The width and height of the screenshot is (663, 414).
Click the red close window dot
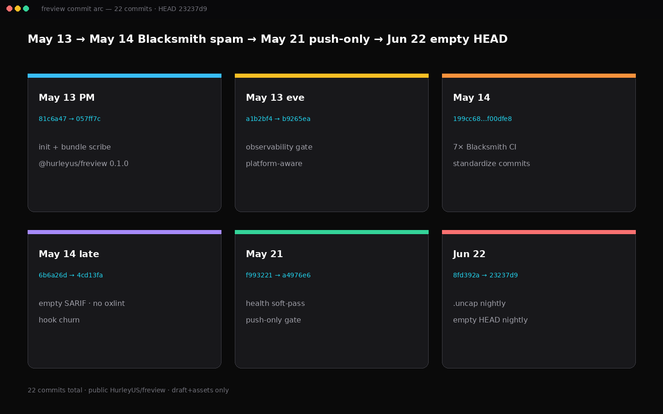pyautogui.click(x=9, y=9)
